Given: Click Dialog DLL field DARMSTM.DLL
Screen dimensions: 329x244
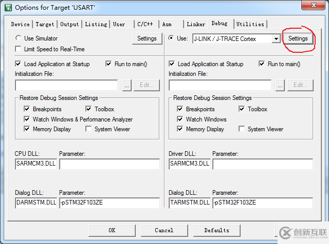Looking at the screenshot, I should tap(36, 203).
